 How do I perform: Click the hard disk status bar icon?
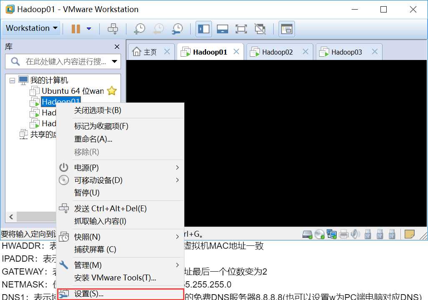pyautogui.click(x=307, y=234)
